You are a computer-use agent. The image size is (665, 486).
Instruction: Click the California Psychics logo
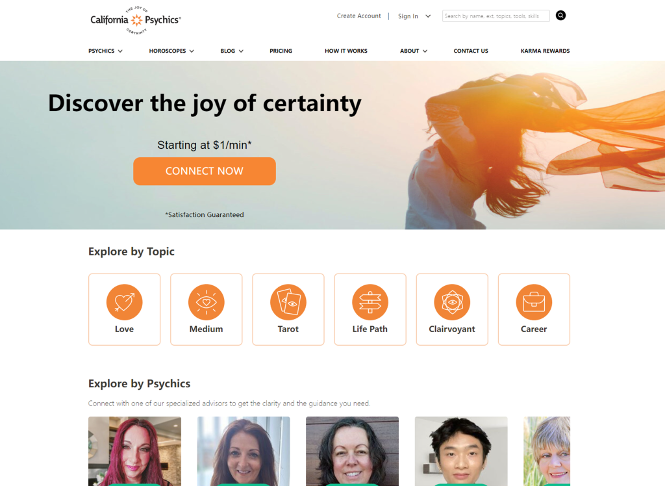[x=136, y=20]
